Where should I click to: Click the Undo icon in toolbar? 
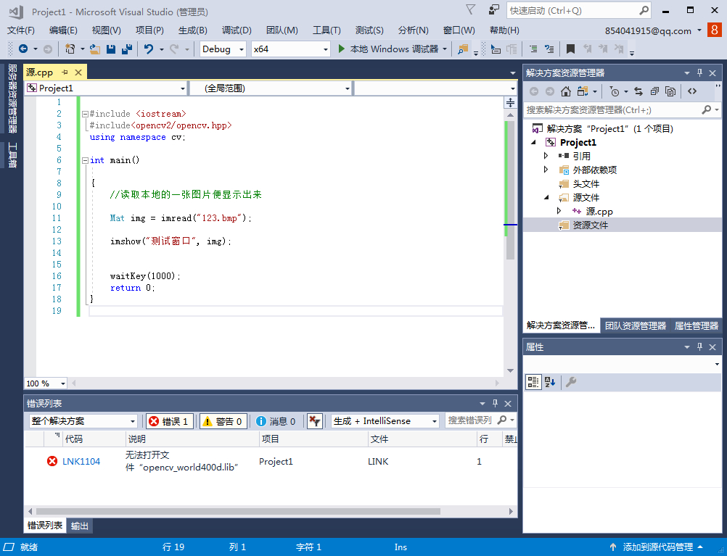(x=149, y=49)
